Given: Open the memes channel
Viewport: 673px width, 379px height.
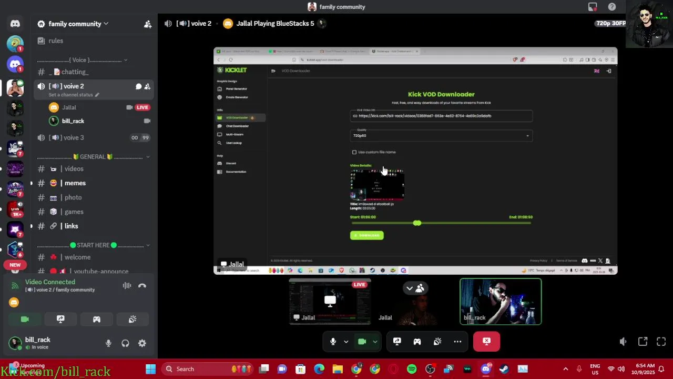Looking at the screenshot, I should click(x=94, y=183).
